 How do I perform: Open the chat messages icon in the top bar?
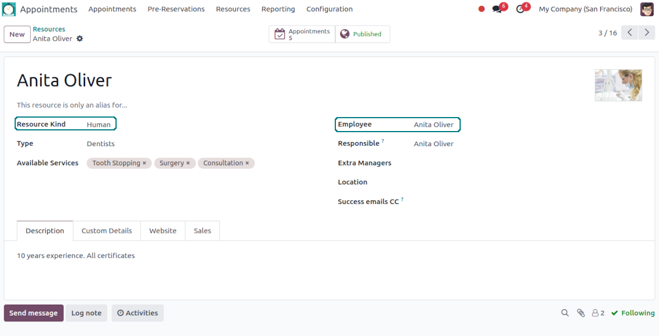[x=497, y=9]
